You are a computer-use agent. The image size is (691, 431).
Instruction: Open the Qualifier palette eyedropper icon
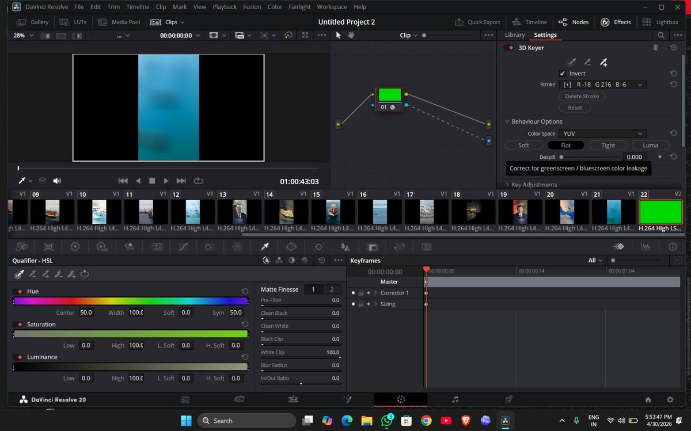[265, 246]
